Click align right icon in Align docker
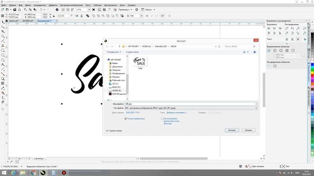314x176 pixels. [x=280, y=28]
